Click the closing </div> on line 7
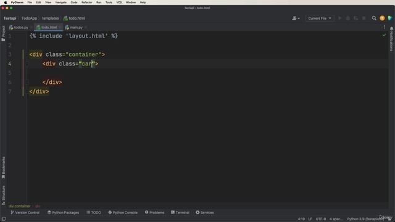 (x=39, y=92)
